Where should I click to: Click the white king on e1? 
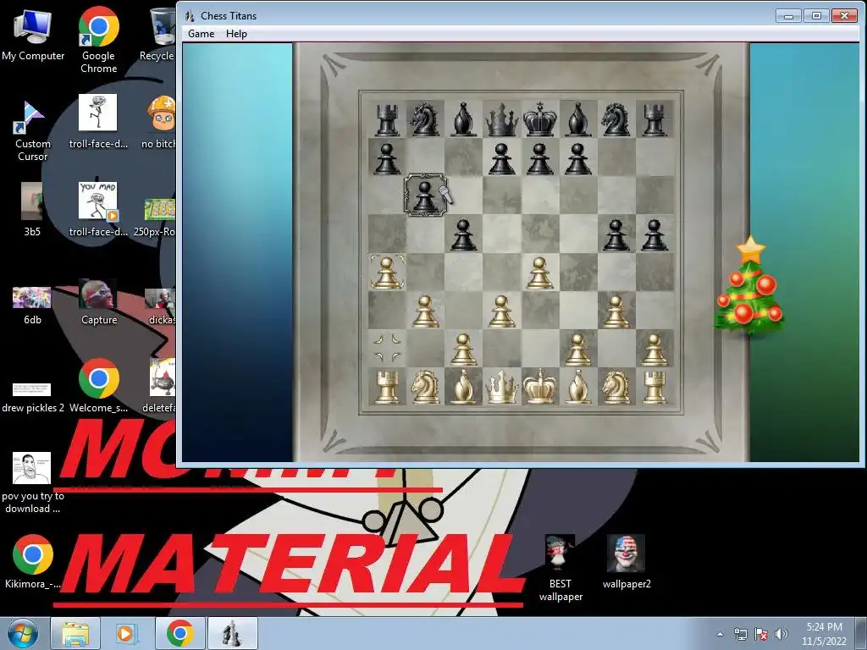click(539, 386)
